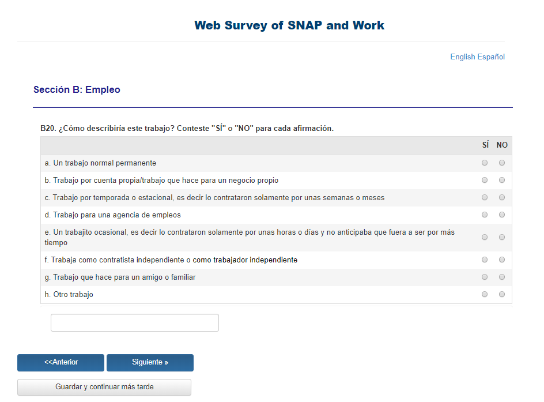The height and width of the screenshot is (402, 544).
Task: Mark SÍ for 'Trabajo por temporada o estacional'
Action: click(x=485, y=198)
